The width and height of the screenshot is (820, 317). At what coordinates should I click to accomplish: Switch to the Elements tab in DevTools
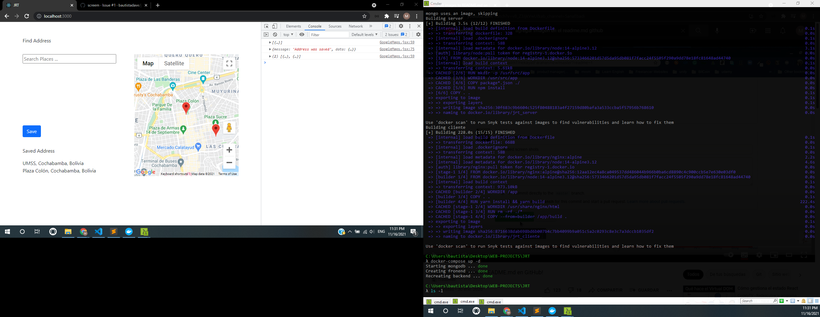[x=293, y=26]
